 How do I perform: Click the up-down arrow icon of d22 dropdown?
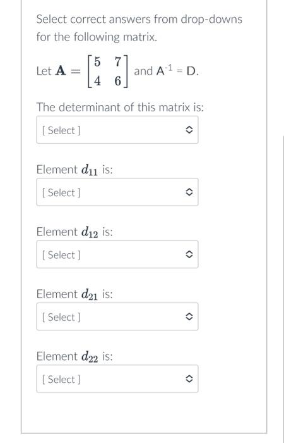point(189,379)
